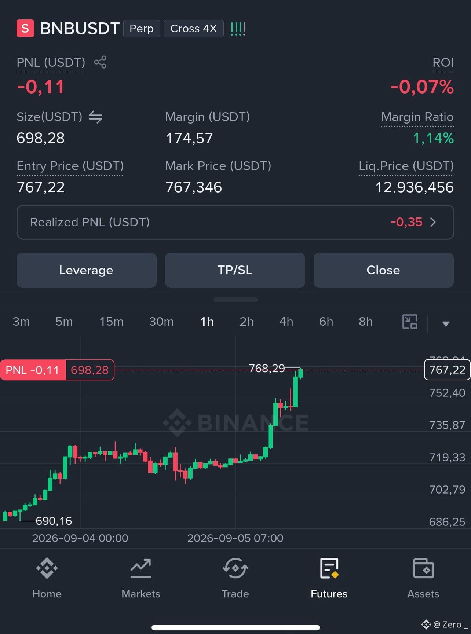471x634 pixels.
Task: Tap the PNL -0,11 position label on chart
Action: pos(33,370)
